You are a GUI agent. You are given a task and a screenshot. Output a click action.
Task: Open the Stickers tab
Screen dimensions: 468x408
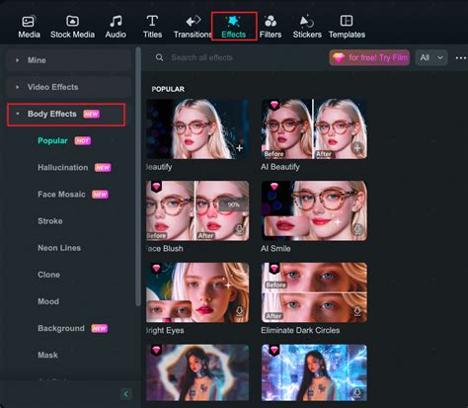[x=307, y=27]
